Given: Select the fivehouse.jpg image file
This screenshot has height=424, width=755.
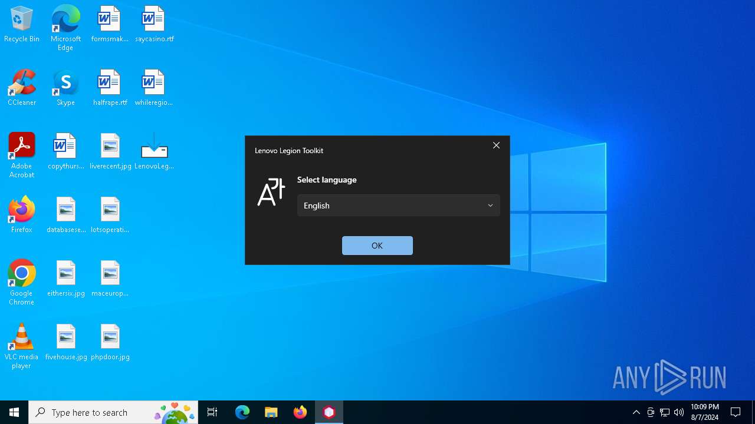Looking at the screenshot, I should tap(65, 343).
